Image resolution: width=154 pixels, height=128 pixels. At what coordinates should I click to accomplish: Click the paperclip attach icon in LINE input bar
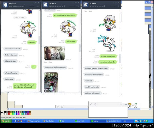point(91,104)
